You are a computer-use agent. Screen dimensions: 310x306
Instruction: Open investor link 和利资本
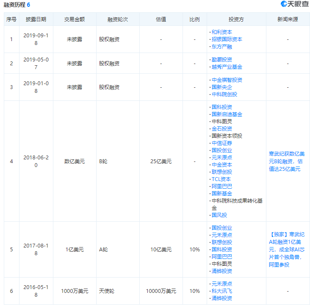(221, 32)
